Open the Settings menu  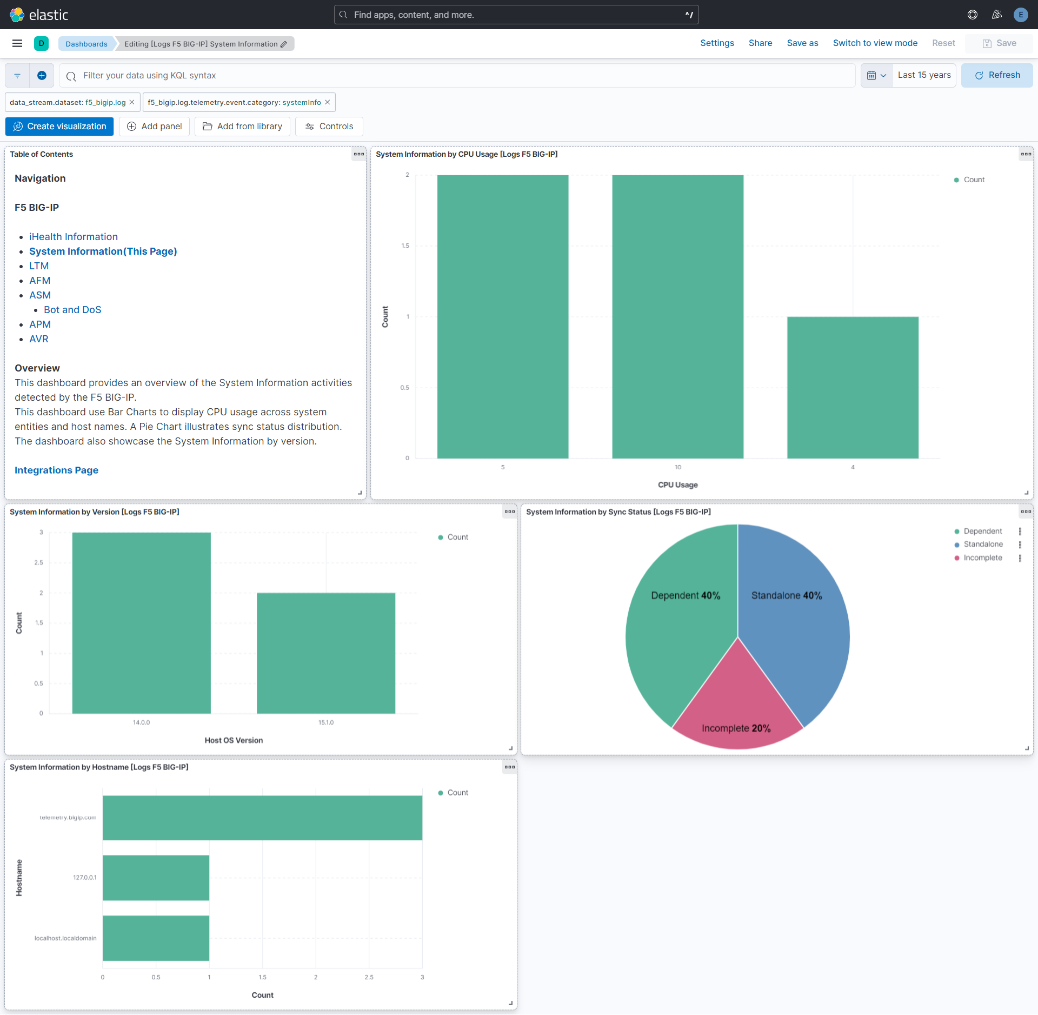[x=717, y=43]
